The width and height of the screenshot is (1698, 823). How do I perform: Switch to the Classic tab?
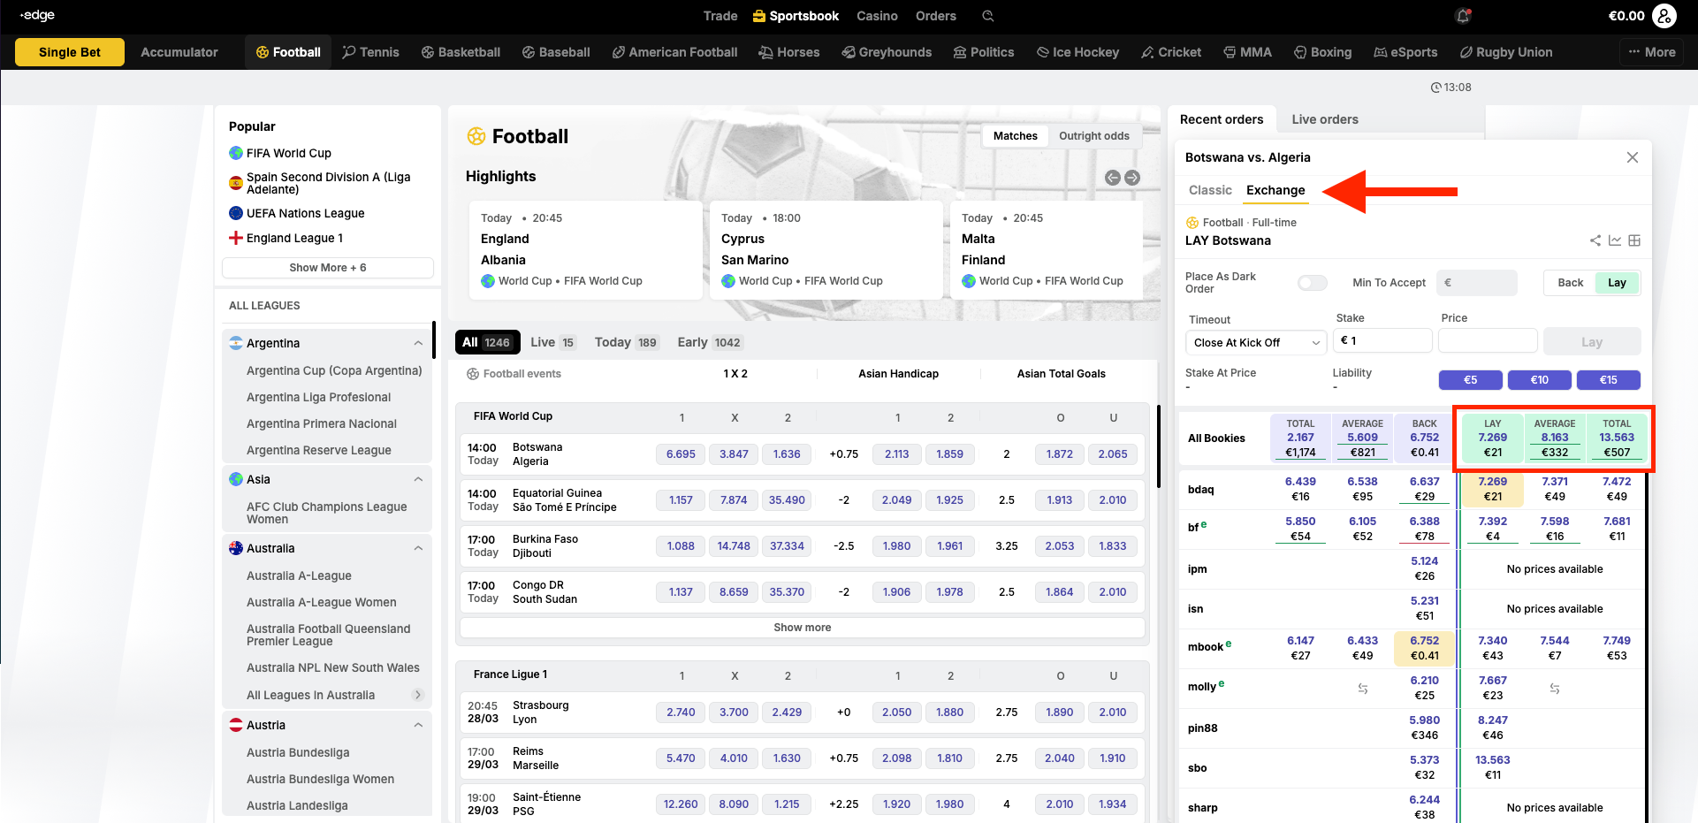(x=1210, y=190)
